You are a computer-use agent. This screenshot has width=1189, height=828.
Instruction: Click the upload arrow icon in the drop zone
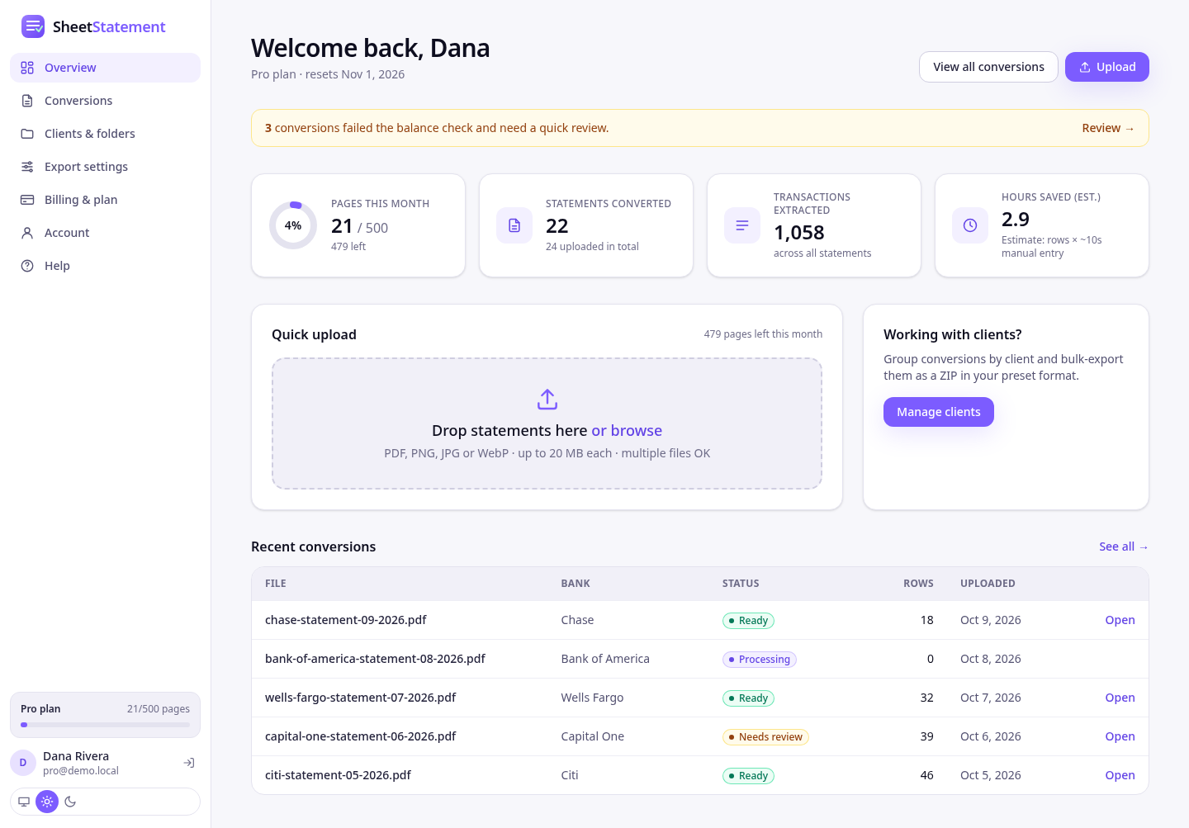coord(547,400)
